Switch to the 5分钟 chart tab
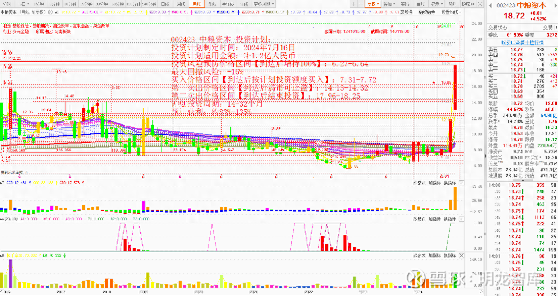This screenshot has width=558, height=296. (54, 4)
